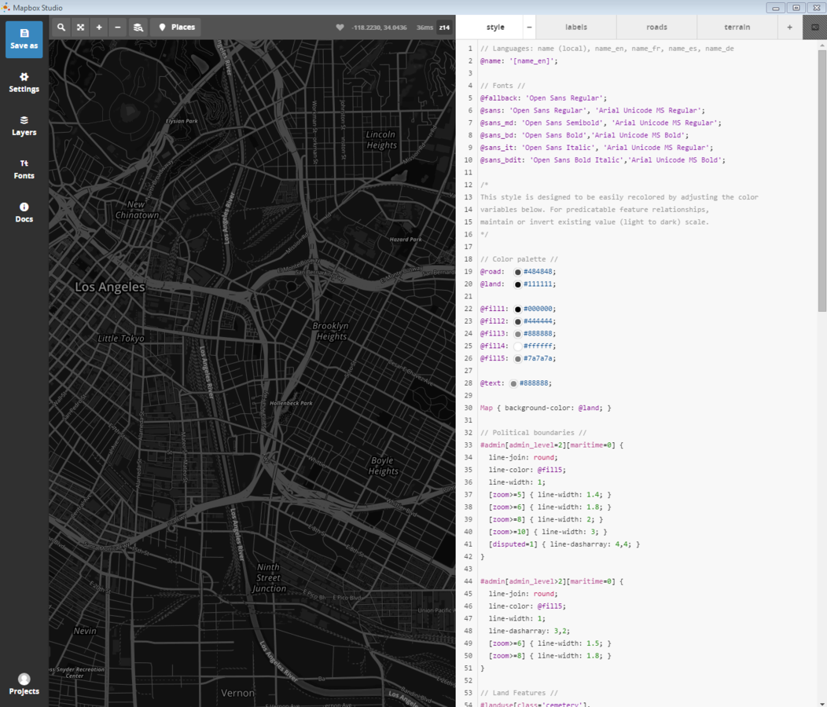Screen dimensions: 827x707
Task: Open the Layers panel
Action: pyautogui.click(x=24, y=126)
